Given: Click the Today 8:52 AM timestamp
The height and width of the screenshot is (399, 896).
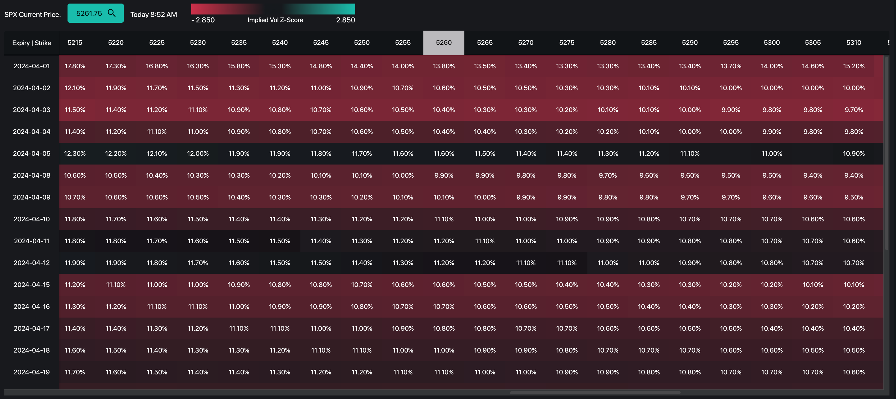Looking at the screenshot, I should (x=153, y=14).
